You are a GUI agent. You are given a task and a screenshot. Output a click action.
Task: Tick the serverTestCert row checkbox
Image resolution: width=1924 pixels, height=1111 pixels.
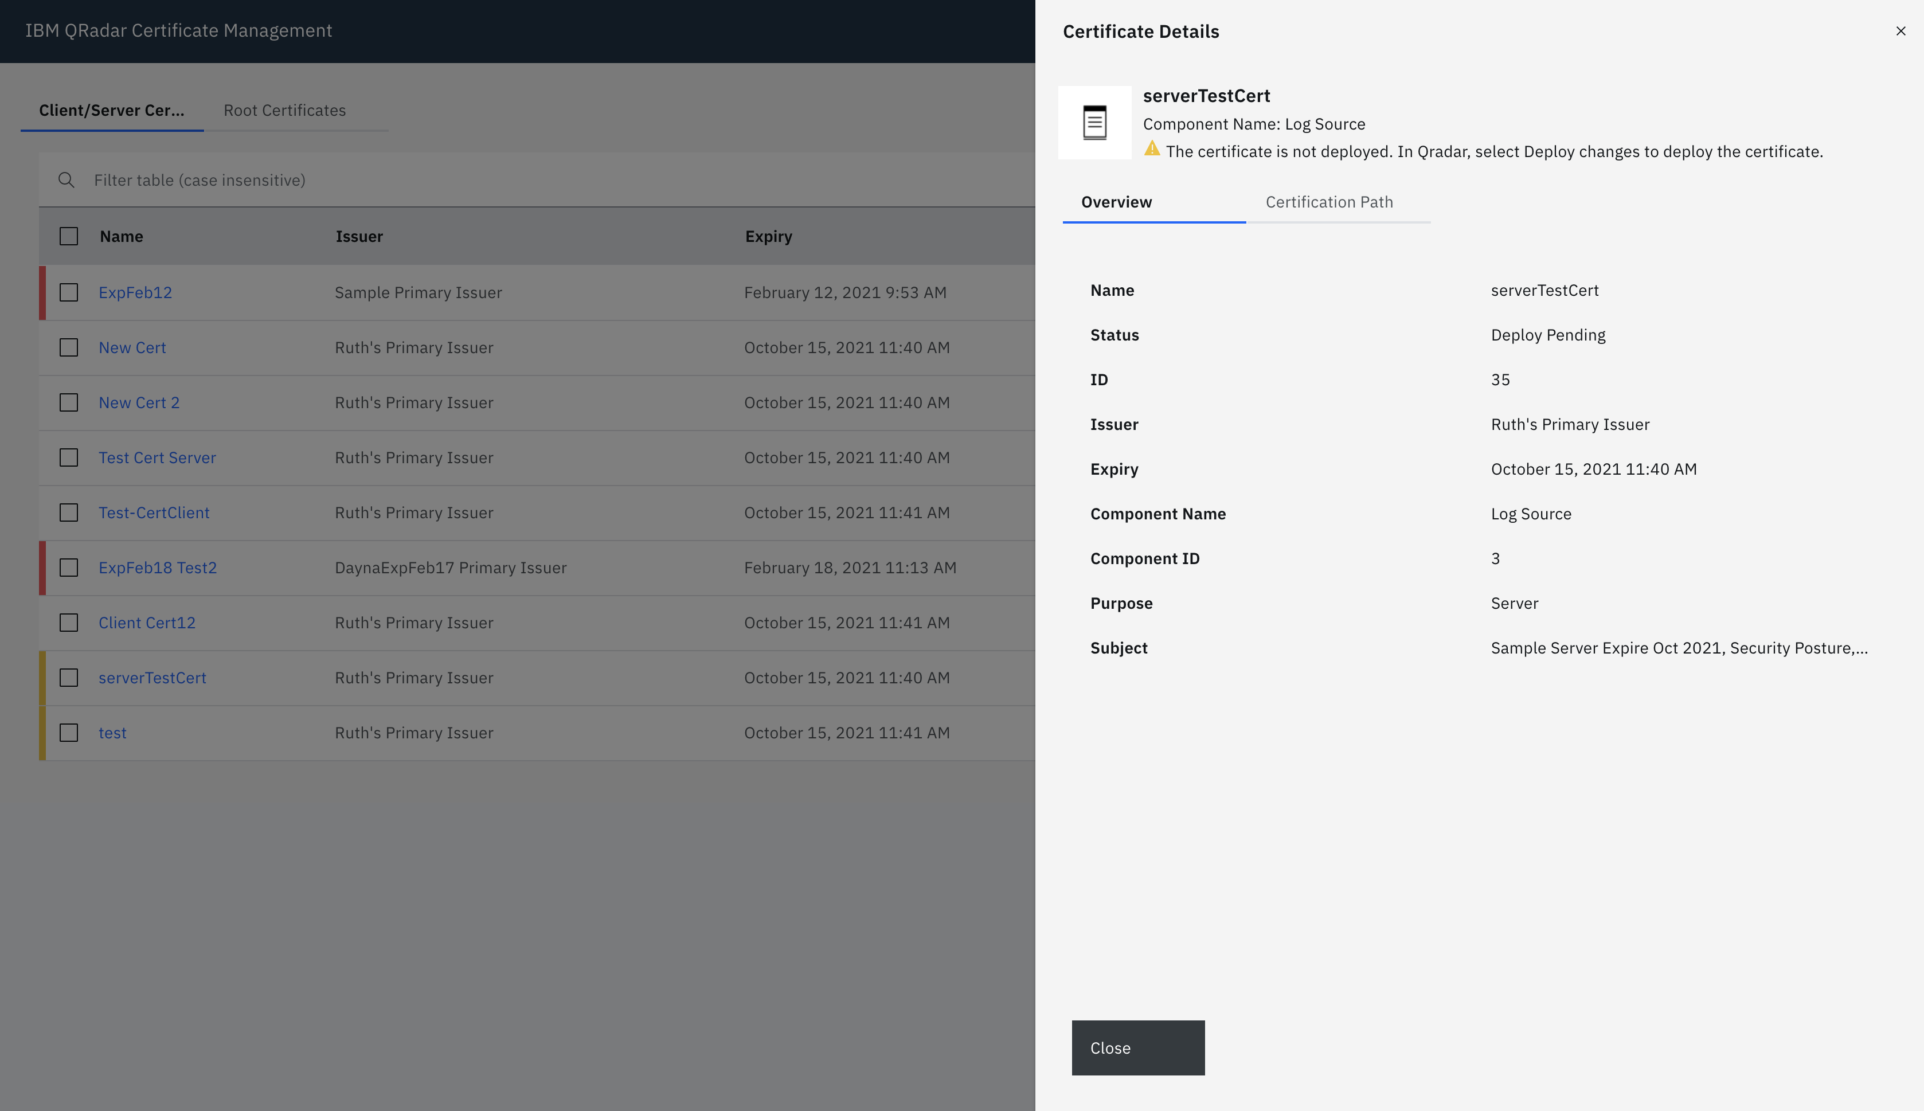tap(69, 678)
